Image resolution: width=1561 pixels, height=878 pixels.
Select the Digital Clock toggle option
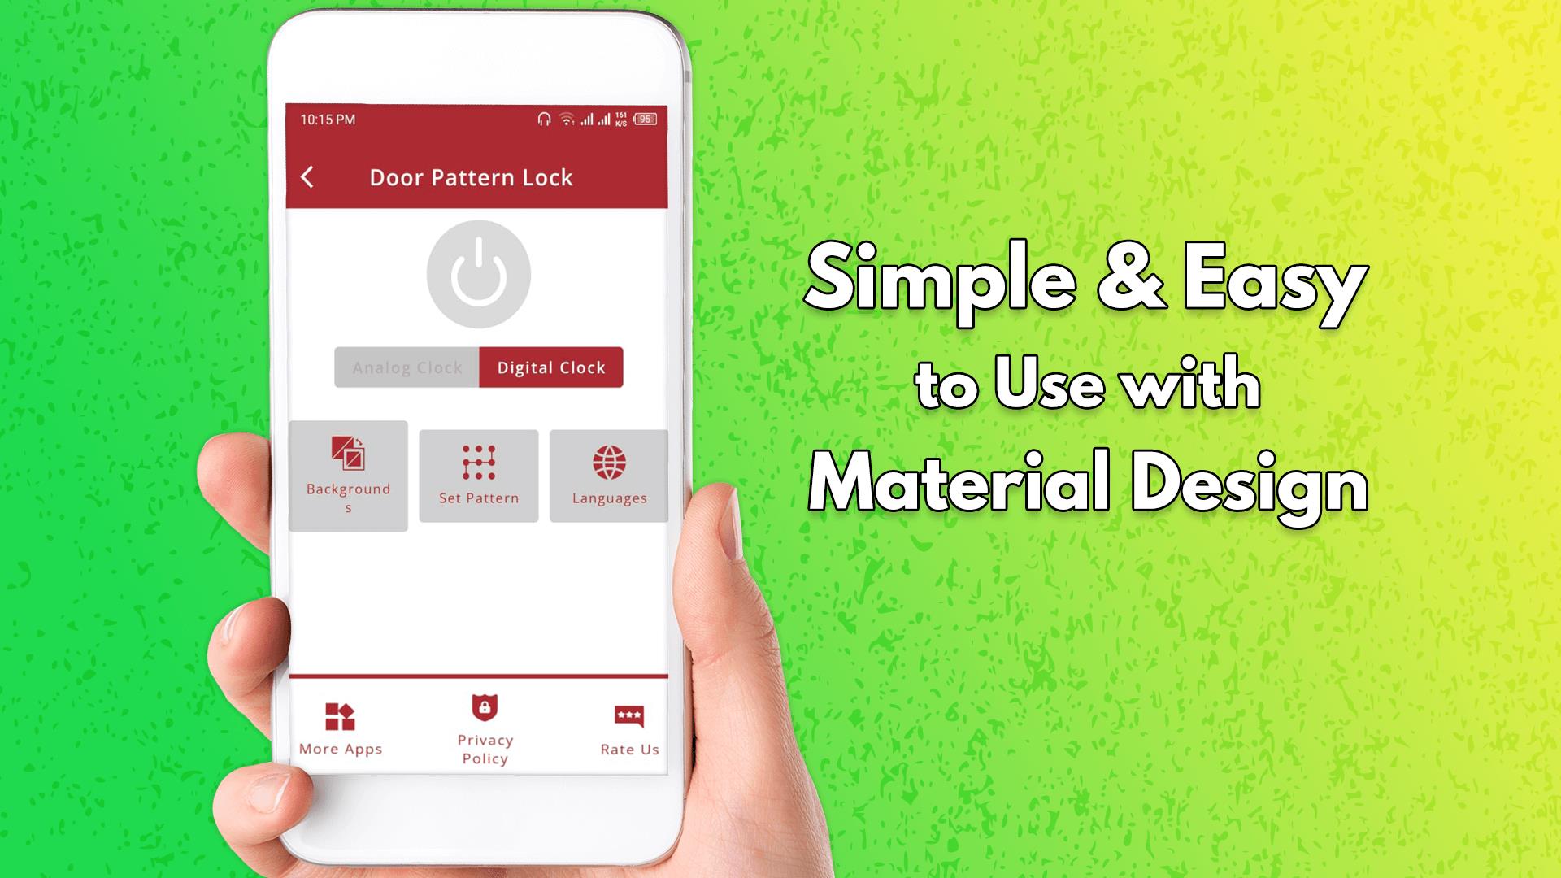(x=551, y=367)
